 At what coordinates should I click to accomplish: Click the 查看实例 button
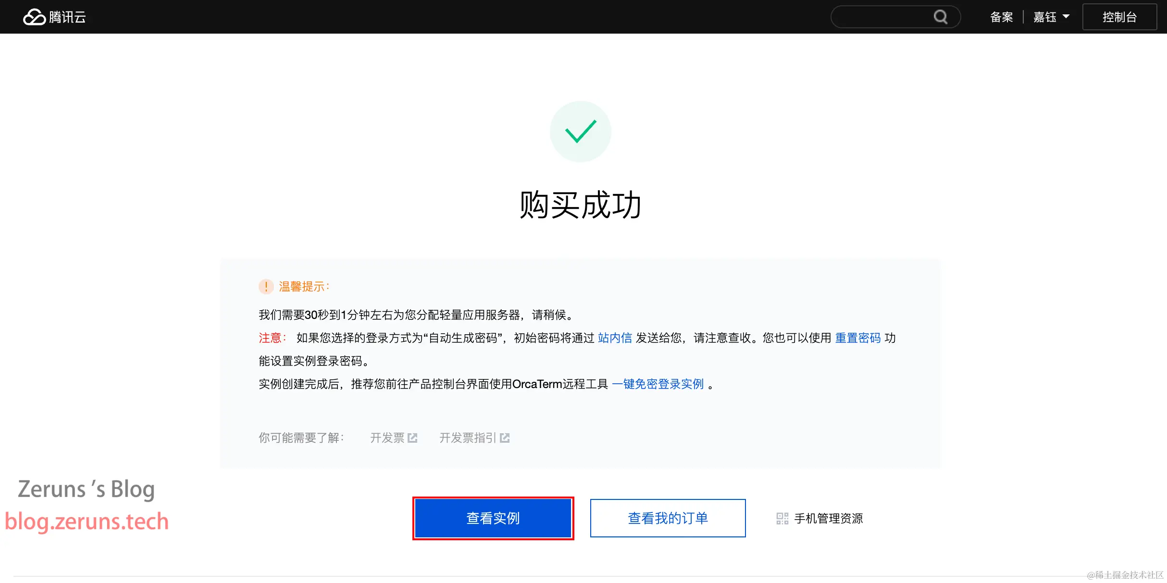493,518
